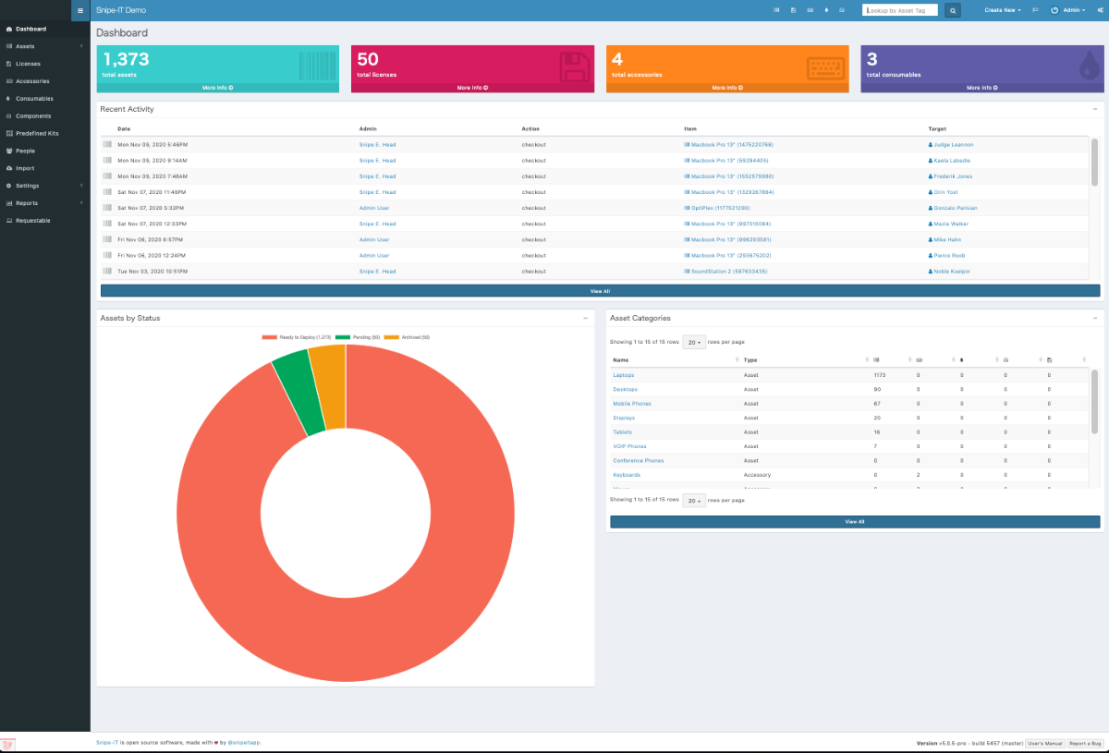Screen dimensions: 1109x753
Task: Open the admin settings cogs icon at far right
Action: point(1099,10)
